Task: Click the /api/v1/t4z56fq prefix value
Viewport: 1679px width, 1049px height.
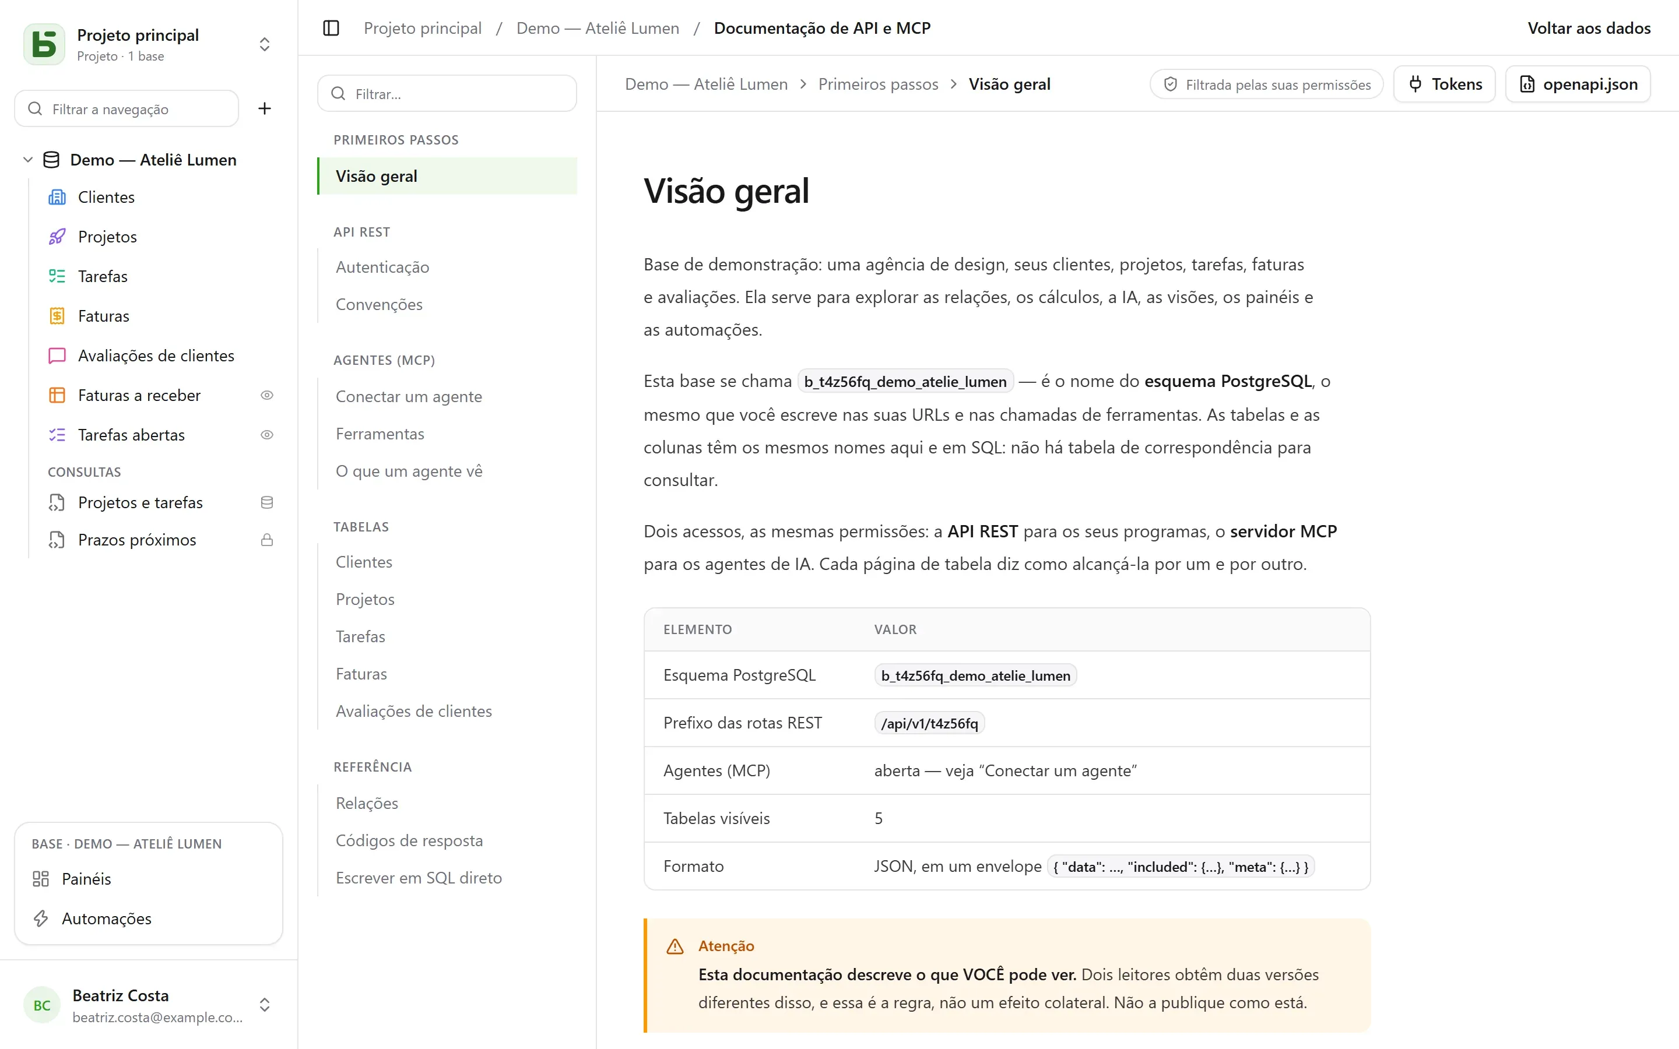Action: (x=929, y=723)
